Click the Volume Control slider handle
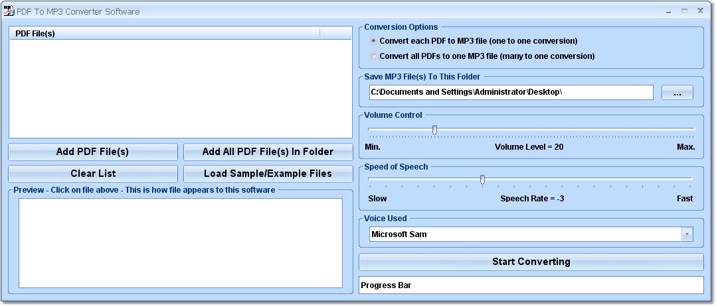 click(x=434, y=130)
